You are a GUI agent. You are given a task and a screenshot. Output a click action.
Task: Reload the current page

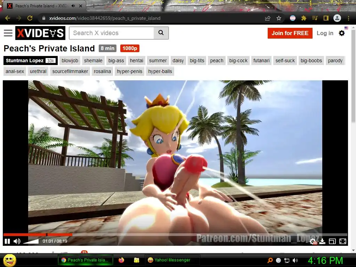[x=30, y=18]
